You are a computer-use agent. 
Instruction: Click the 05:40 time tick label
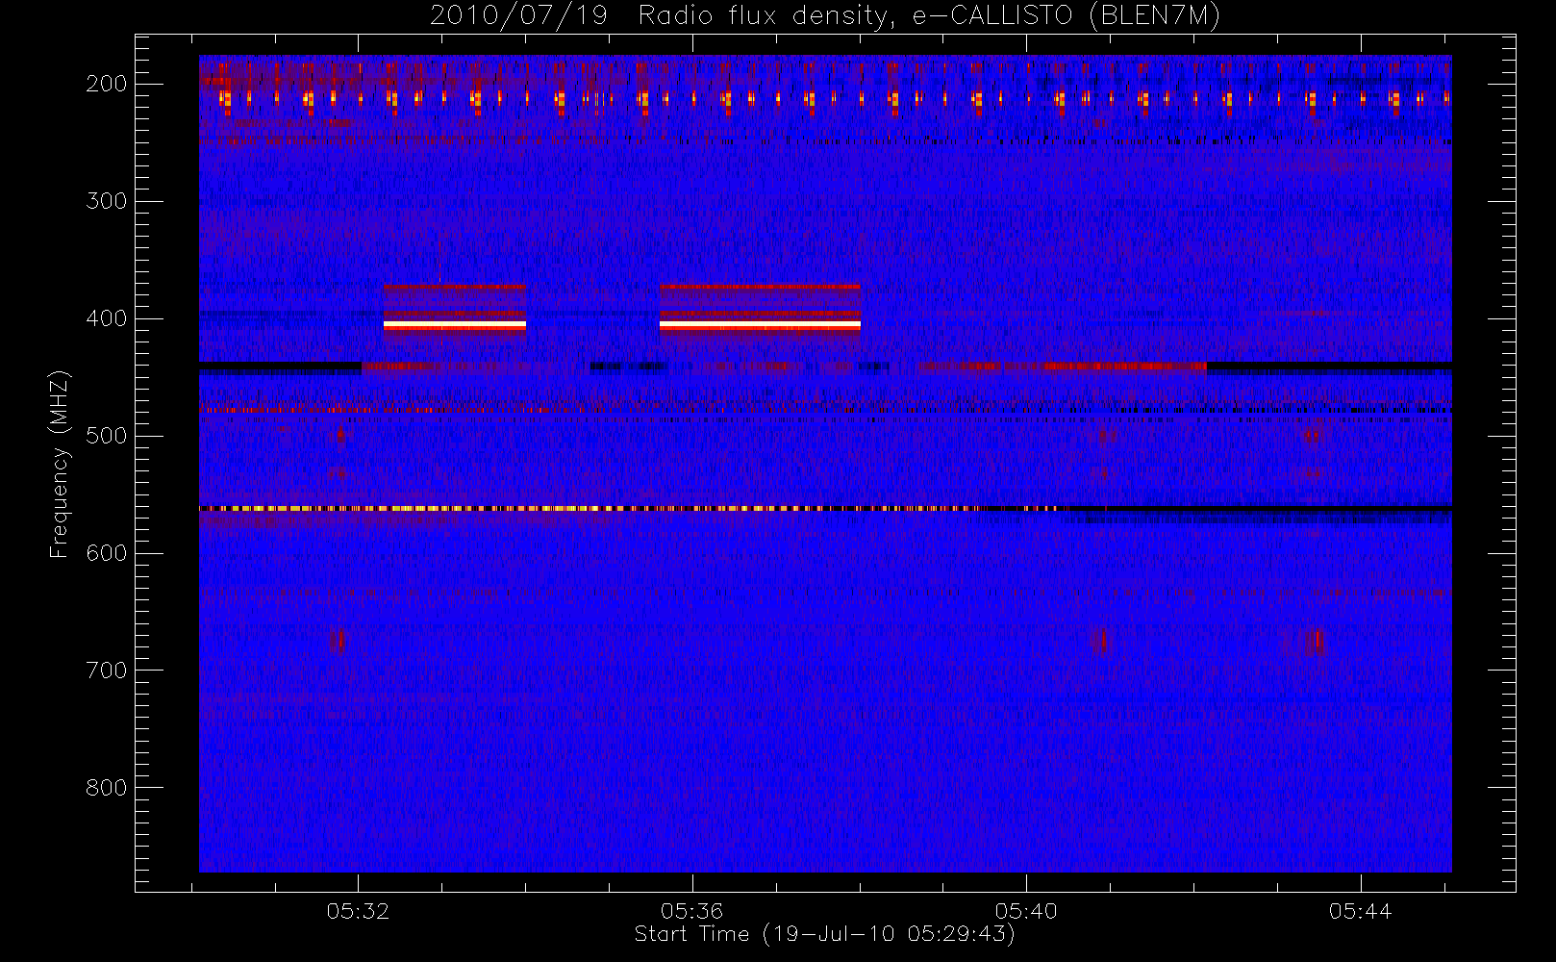[1026, 911]
